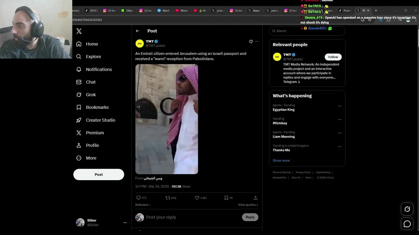The width and height of the screenshot is (419, 235).
Task: Expand the Relevant replies sort dropdown
Action: (143, 205)
